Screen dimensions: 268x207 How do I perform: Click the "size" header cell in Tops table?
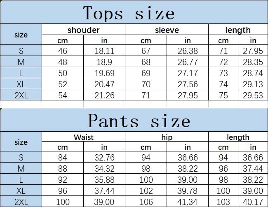[21, 35]
